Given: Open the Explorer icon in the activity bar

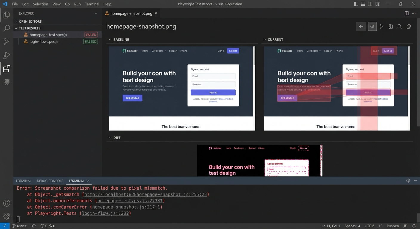Looking at the screenshot, I should tap(7, 15).
